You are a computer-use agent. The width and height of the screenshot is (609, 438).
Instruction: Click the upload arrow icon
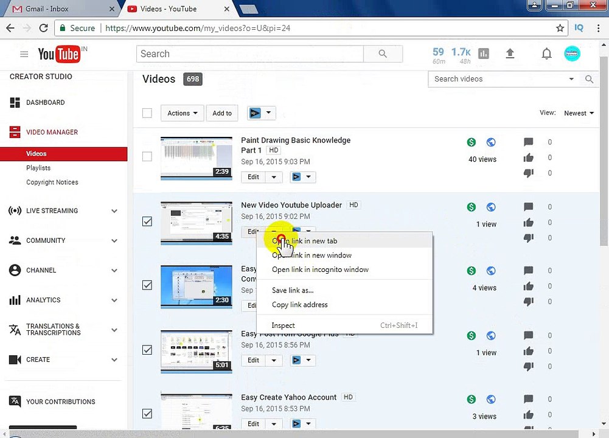pos(510,54)
